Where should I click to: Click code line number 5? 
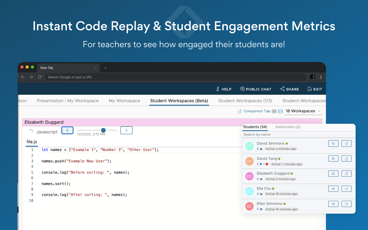point(32,172)
